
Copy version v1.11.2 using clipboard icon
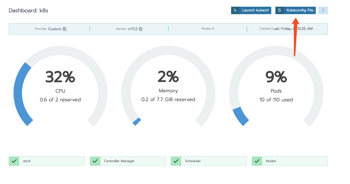pyautogui.click(x=141, y=29)
